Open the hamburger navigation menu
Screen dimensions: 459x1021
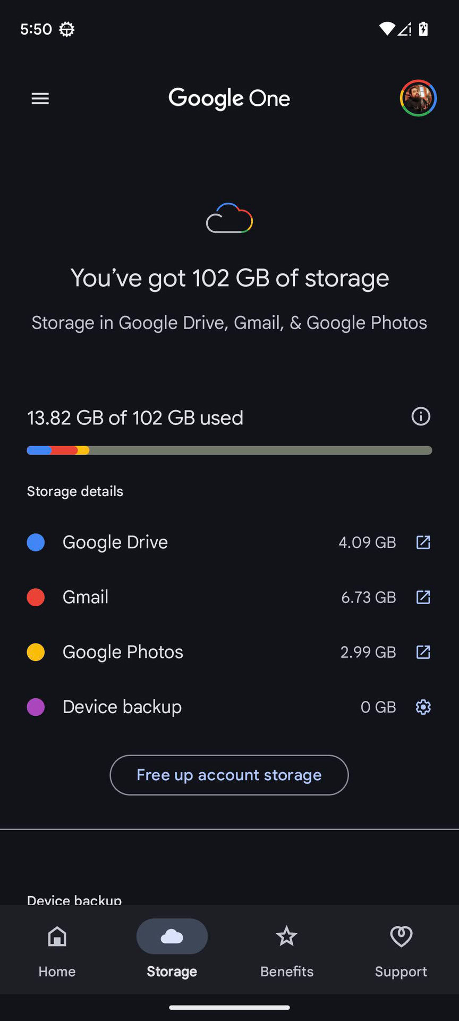(x=40, y=98)
